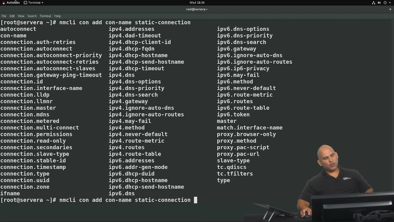Click 'ipv6.addresses' text
The image size is (394, 222).
coord(131,161)
